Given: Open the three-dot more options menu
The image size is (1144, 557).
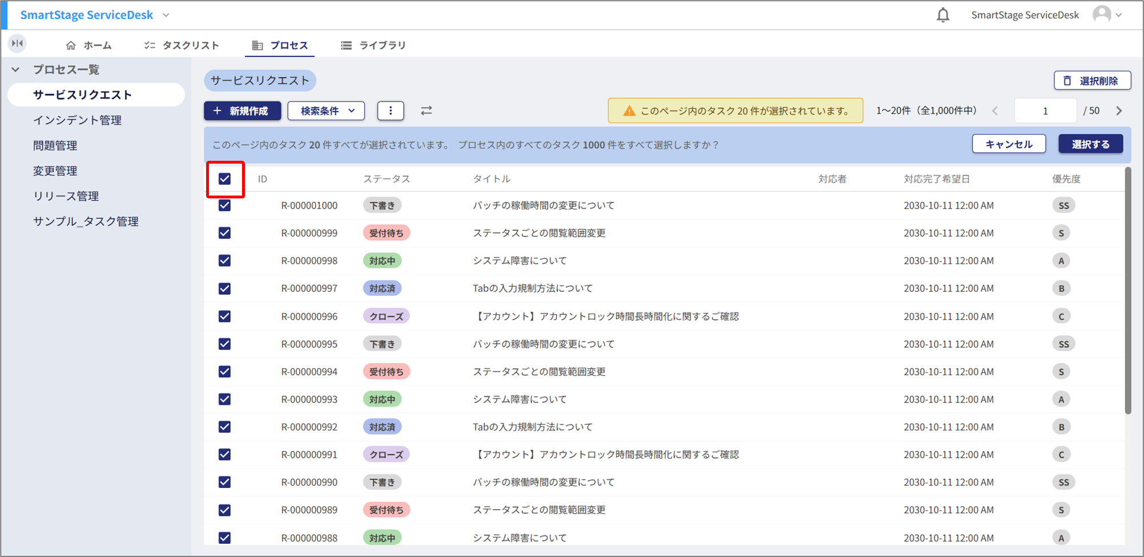Looking at the screenshot, I should [390, 111].
